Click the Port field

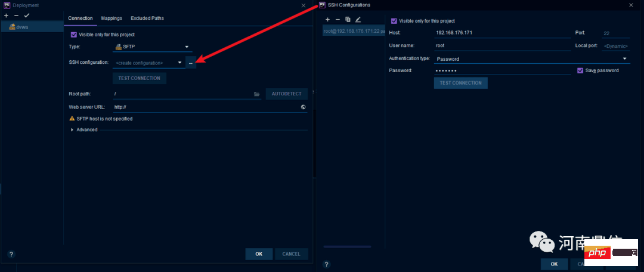point(615,33)
